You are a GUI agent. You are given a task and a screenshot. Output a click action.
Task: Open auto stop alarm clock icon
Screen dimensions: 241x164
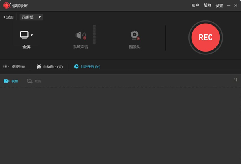tap(39, 66)
